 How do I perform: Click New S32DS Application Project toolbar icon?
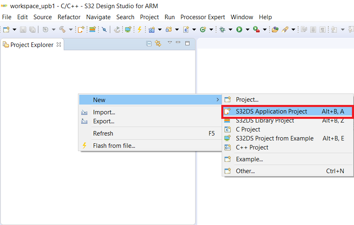tap(81, 29)
